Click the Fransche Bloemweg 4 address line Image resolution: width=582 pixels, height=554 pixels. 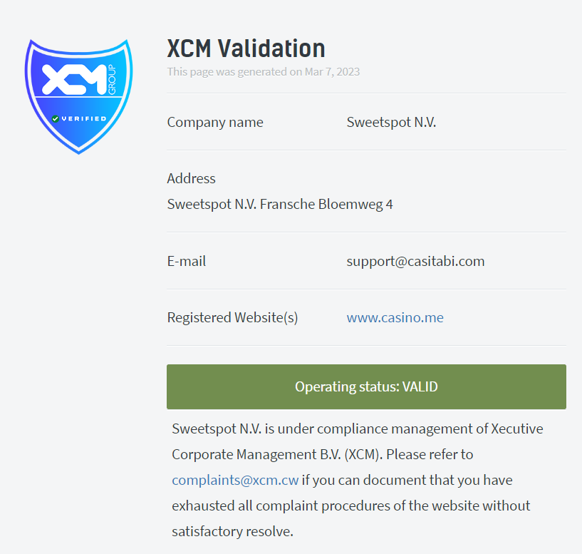[280, 205]
